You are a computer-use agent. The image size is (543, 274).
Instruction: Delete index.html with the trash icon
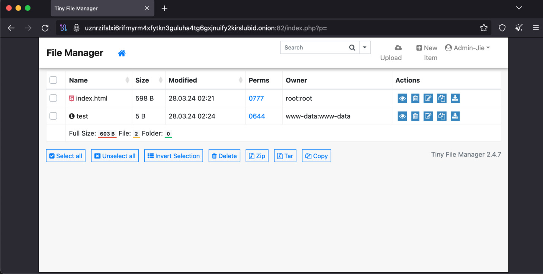415,98
